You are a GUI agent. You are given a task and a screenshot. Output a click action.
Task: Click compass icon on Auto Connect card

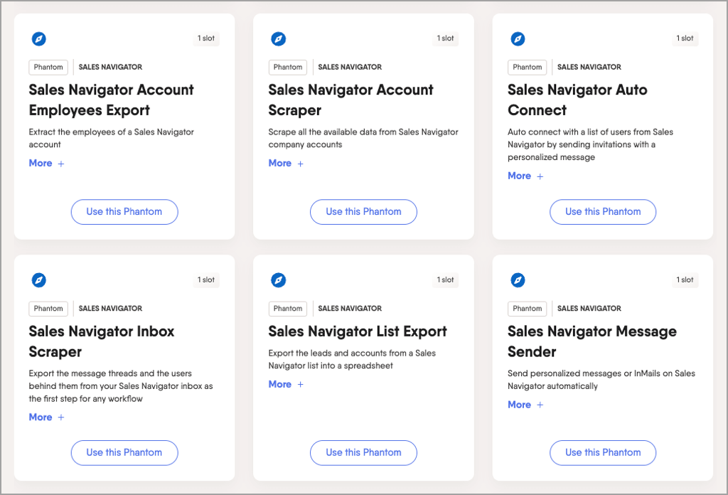(x=518, y=39)
